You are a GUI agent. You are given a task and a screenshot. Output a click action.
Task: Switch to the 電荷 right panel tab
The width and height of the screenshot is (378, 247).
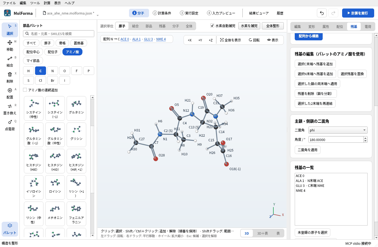[368, 27]
